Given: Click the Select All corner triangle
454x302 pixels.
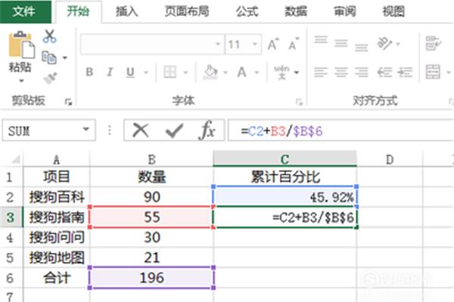Looking at the screenshot, I should click(15, 159).
